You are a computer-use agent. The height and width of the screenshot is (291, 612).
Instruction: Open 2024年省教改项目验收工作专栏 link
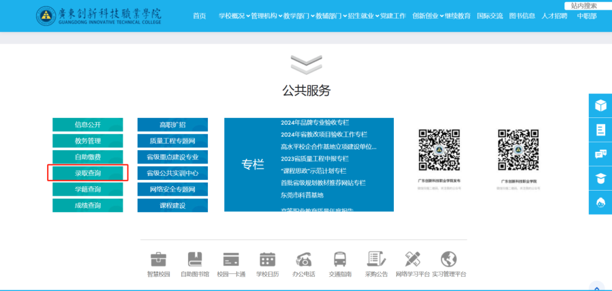click(x=324, y=134)
